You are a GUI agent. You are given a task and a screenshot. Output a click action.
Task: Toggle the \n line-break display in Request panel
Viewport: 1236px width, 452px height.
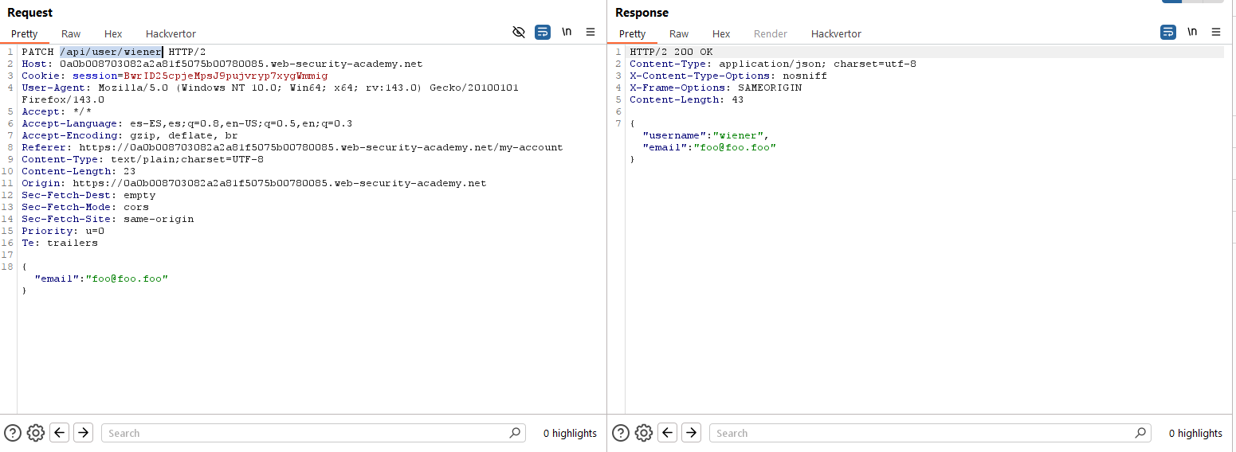(x=567, y=32)
